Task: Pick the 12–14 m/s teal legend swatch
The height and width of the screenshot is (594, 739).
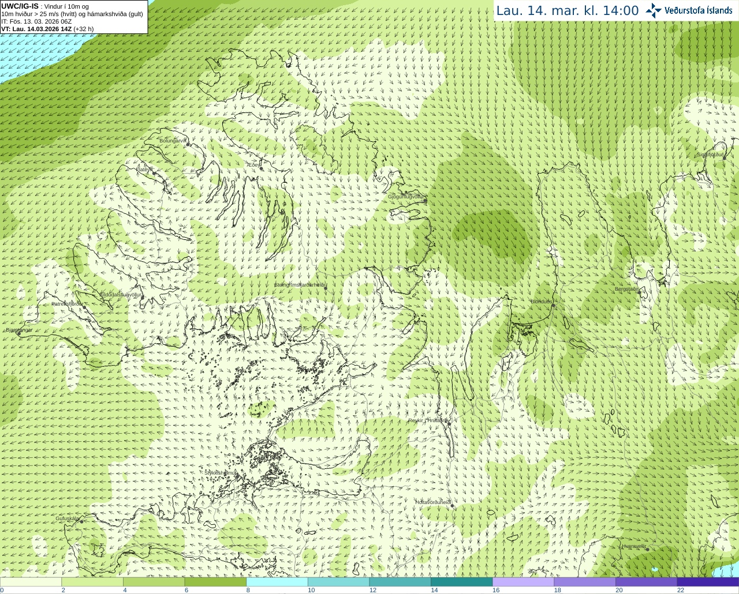Action: [x=400, y=582]
